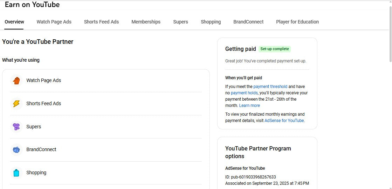Click the Shorts Feed Ads lightning icon
392x189 pixels.
click(x=16, y=104)
